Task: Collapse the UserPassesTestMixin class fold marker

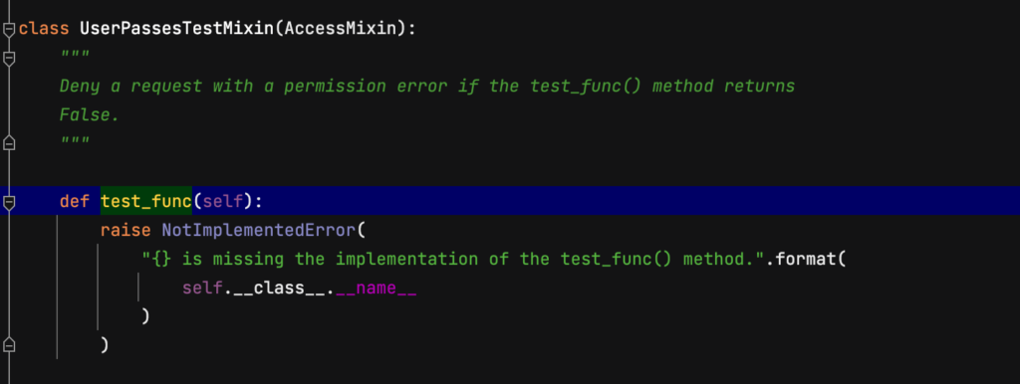Action: pos(8,29)
